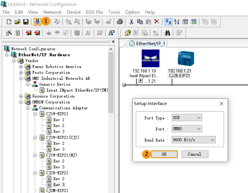
Task: Click the New document toolbar icon
Action: (9, 22)
